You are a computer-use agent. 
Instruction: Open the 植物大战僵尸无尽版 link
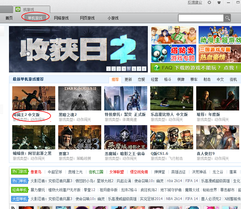pyautogui.click(x=65, y=190)
